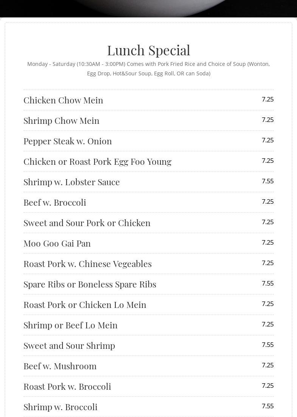
Task: Select Shrimp or Beef Lo Mein
Action: click(x=70, y=325)
